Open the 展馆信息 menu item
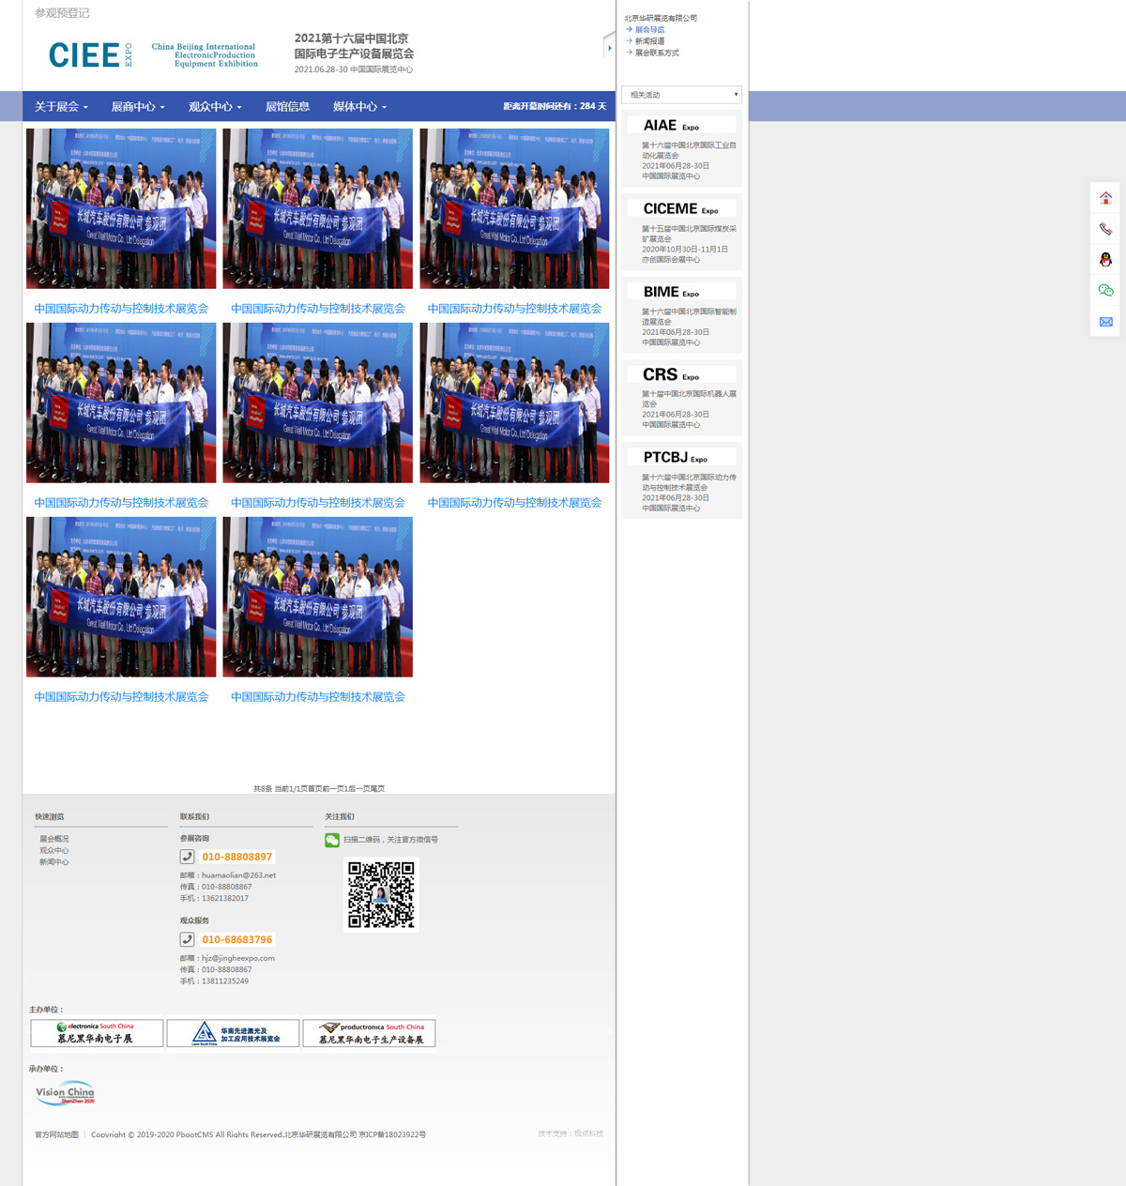This screenshot has width=1126, height=1186. click(287, 107)
